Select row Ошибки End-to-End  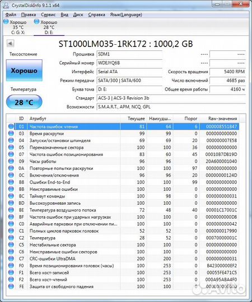click(123, 182)
